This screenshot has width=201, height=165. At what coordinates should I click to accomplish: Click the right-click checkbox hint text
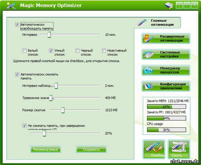tap(66, 61)
